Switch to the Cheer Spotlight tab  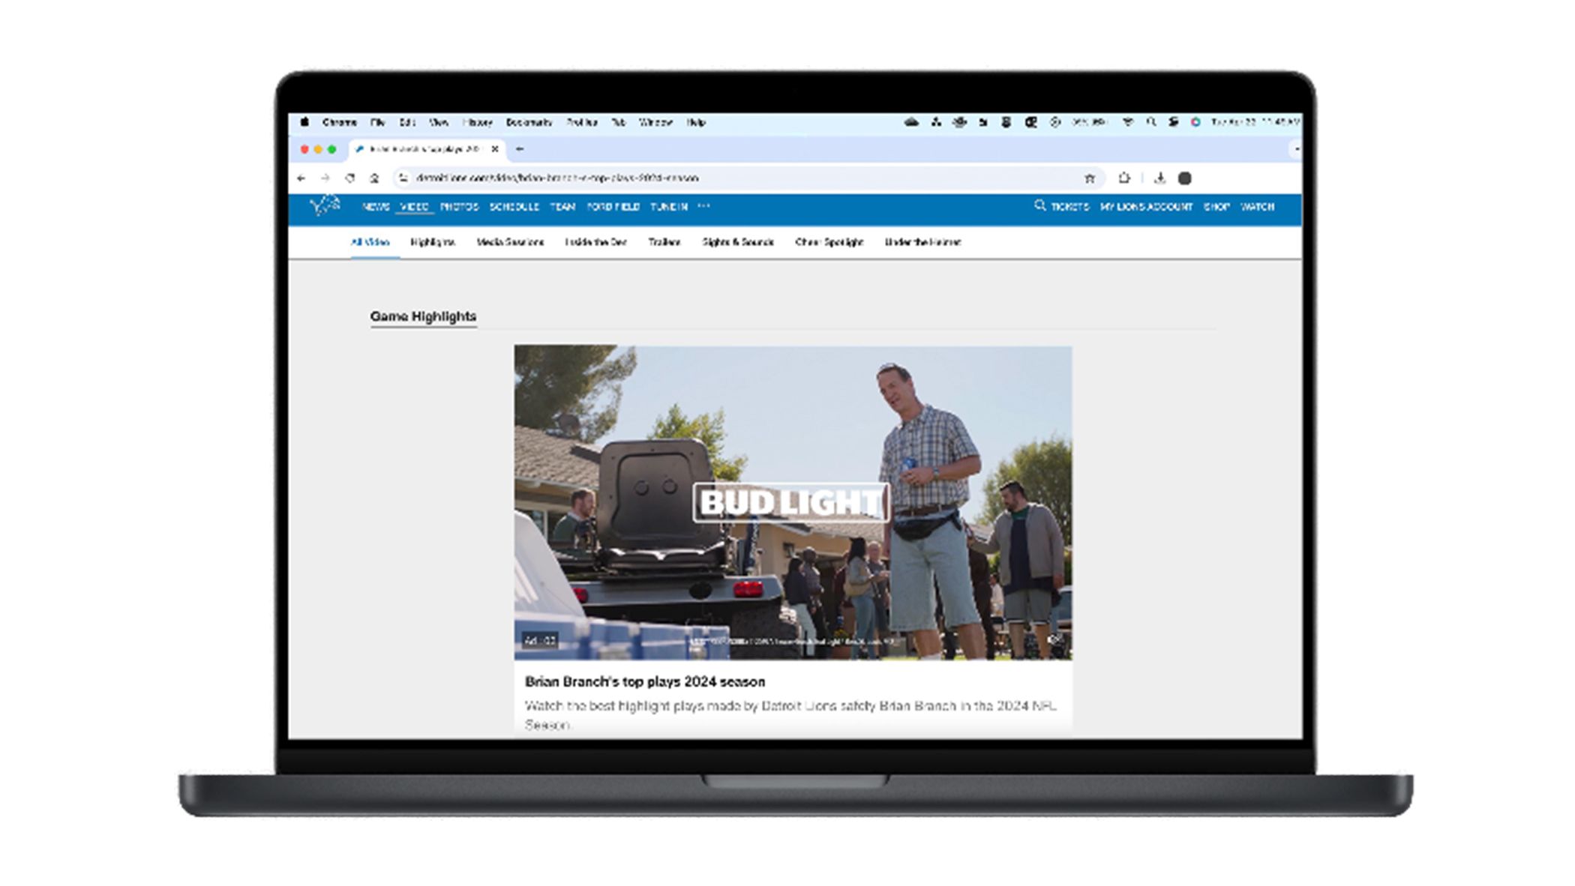point(829,242)
